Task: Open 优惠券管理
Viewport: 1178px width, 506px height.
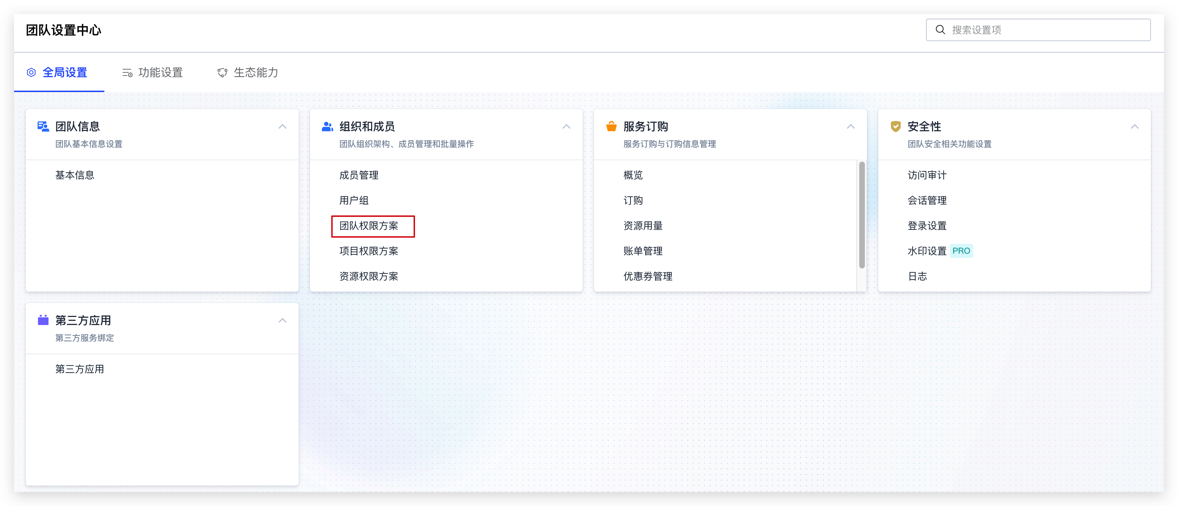Action: click(648, 276)
